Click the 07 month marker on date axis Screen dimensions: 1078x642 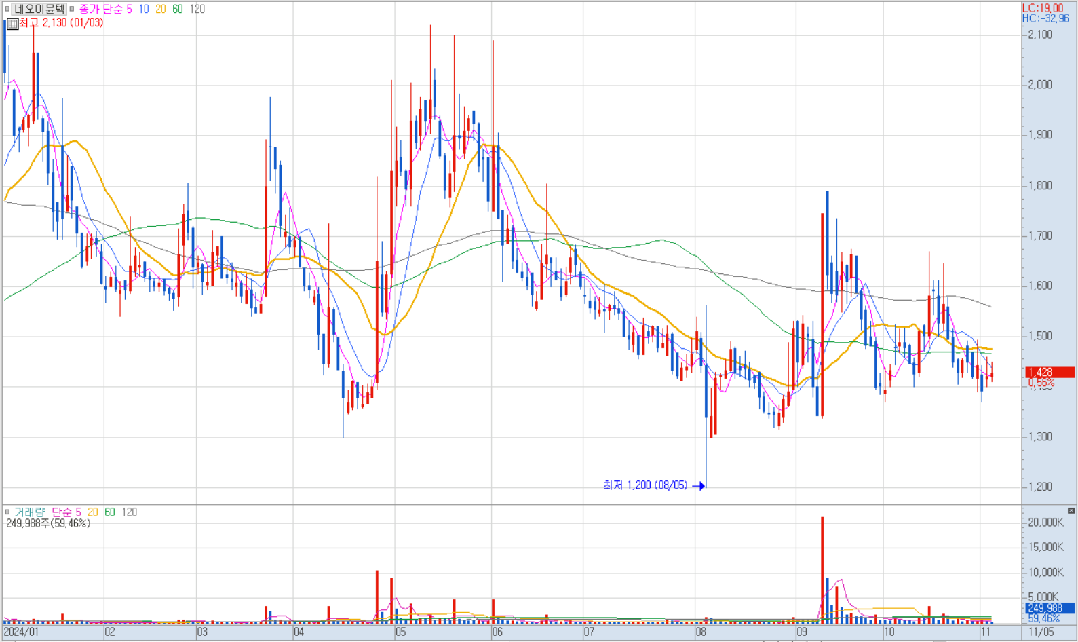(x=589, y=632)
